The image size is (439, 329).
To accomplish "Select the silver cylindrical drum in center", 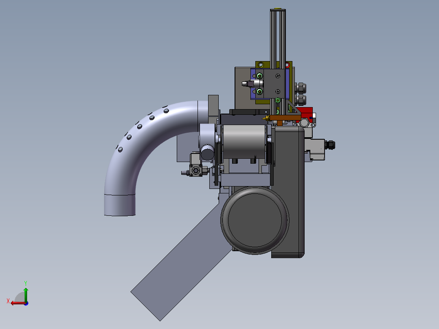I will click(244, 141).
